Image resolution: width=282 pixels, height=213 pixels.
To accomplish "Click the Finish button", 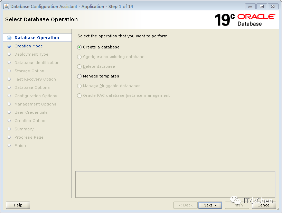I will pyautogui.click(x=237, y=205).
